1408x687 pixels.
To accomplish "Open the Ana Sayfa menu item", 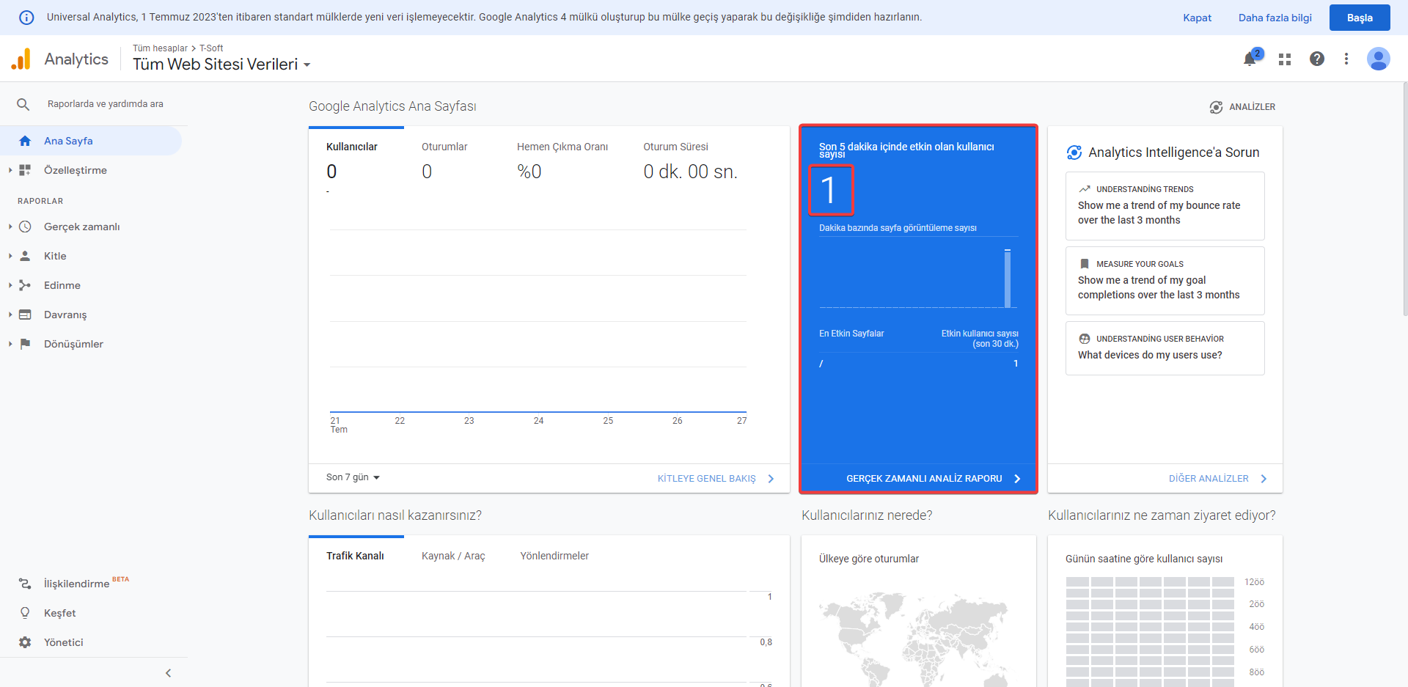I will point(91,141).
